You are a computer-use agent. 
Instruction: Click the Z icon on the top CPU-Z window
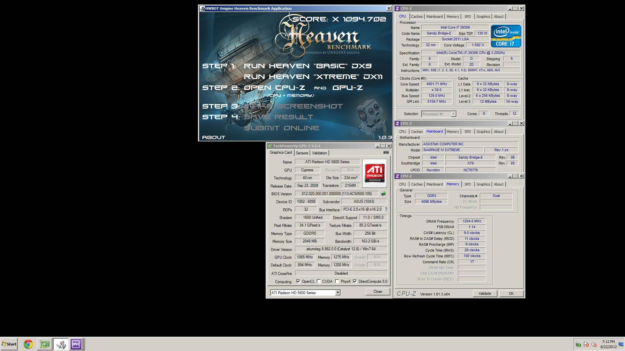click(397, 8)
